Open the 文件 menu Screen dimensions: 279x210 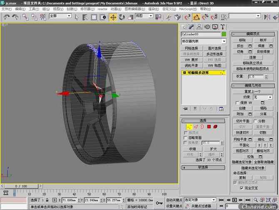7,9
